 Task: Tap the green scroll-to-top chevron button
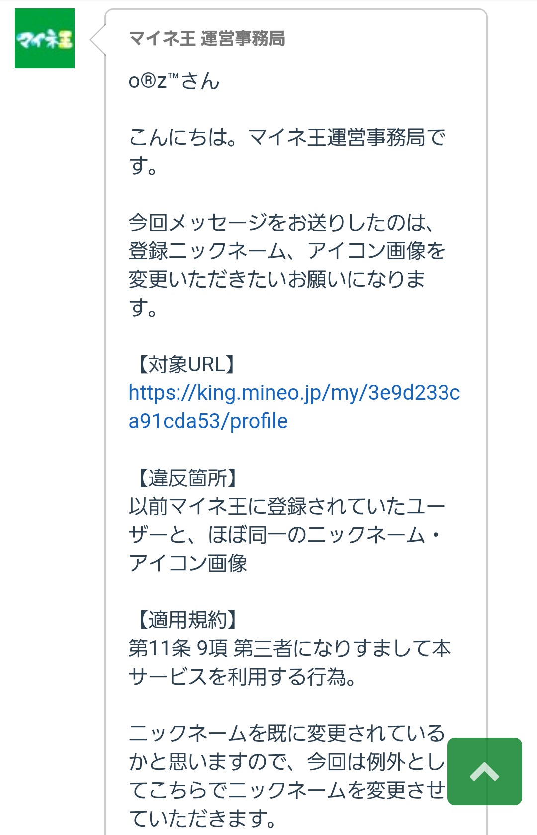(484, 771)
